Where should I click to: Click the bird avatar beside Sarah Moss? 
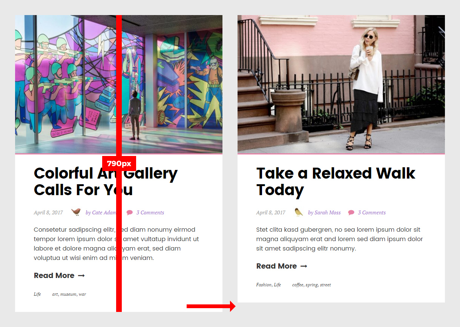(x=299, y=212)
